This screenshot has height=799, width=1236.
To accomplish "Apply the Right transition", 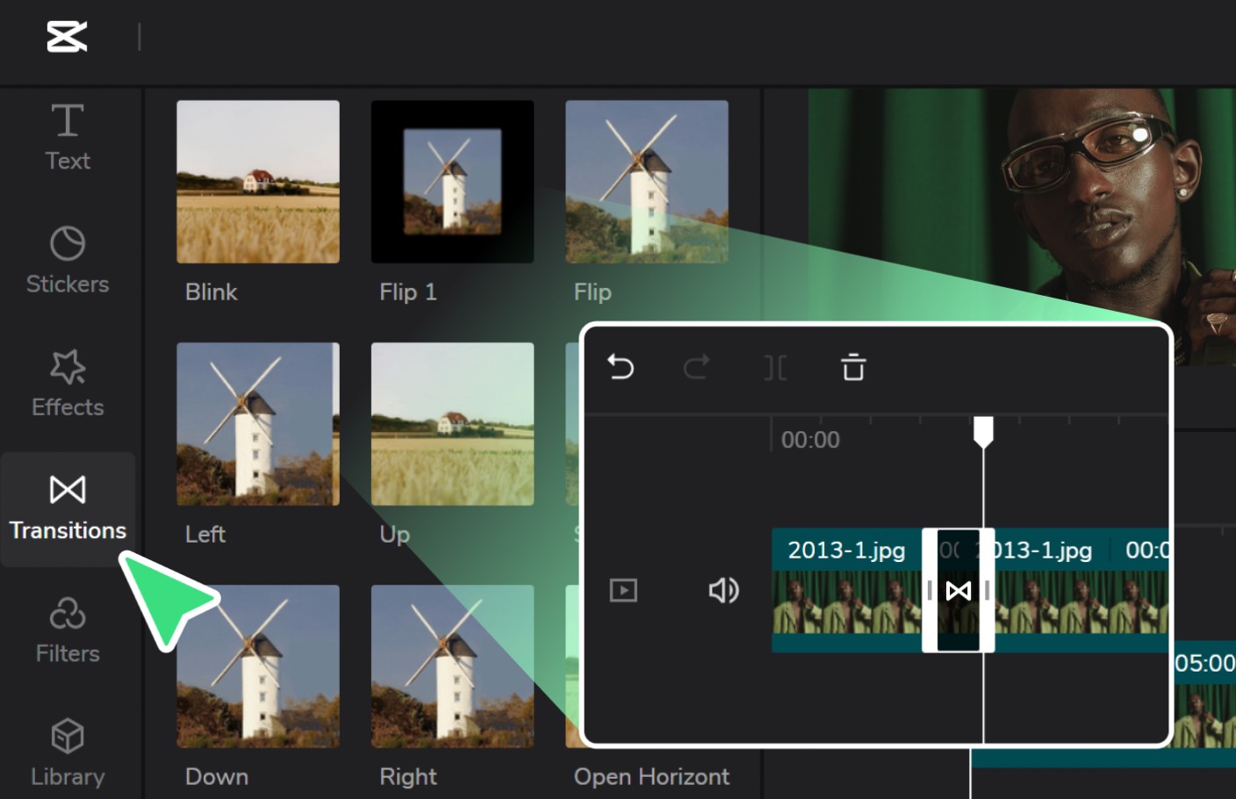I will click(452, 666).
